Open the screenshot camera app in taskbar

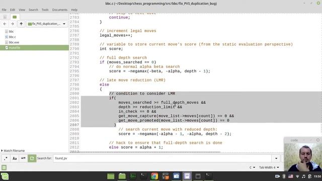click(176, 176)
